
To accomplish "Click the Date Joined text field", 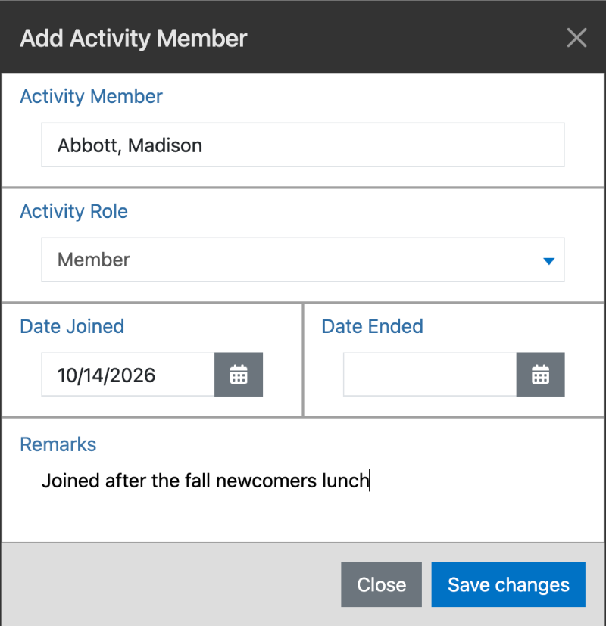I will coord(128,375).
